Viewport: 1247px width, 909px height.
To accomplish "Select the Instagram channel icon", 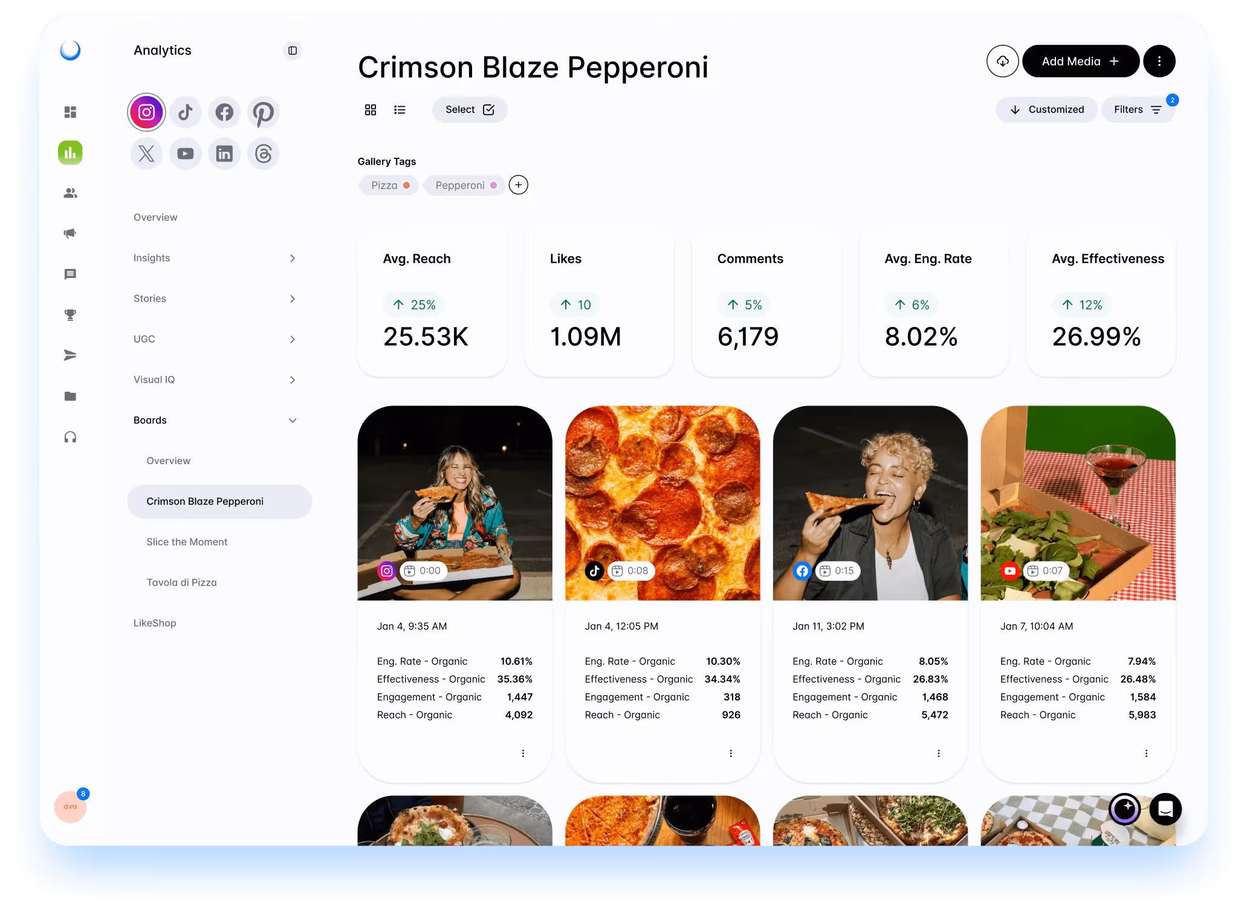I will (146, 112).
